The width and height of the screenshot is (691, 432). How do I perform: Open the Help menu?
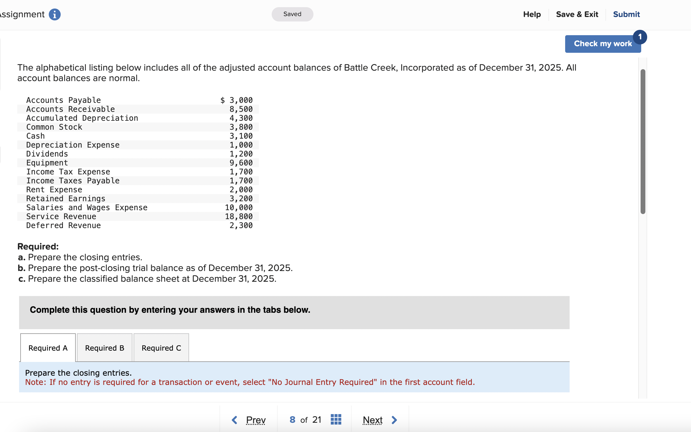point(532,14)
